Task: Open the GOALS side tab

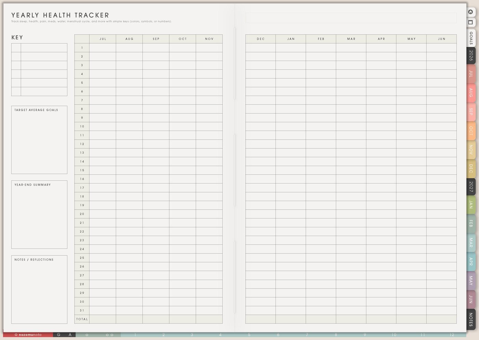Action: 471,38
